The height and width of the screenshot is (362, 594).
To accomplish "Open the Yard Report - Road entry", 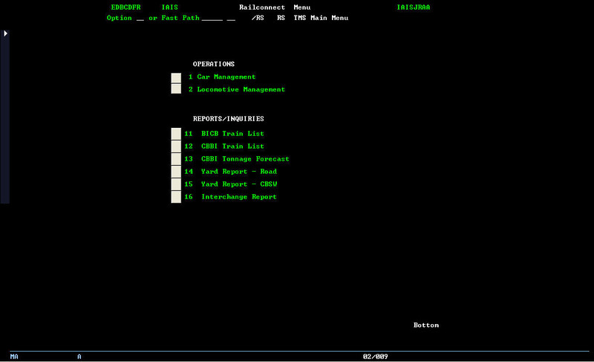I will 239,171.
